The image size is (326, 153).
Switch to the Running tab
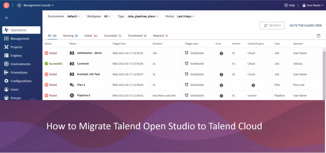pos(71,36)
